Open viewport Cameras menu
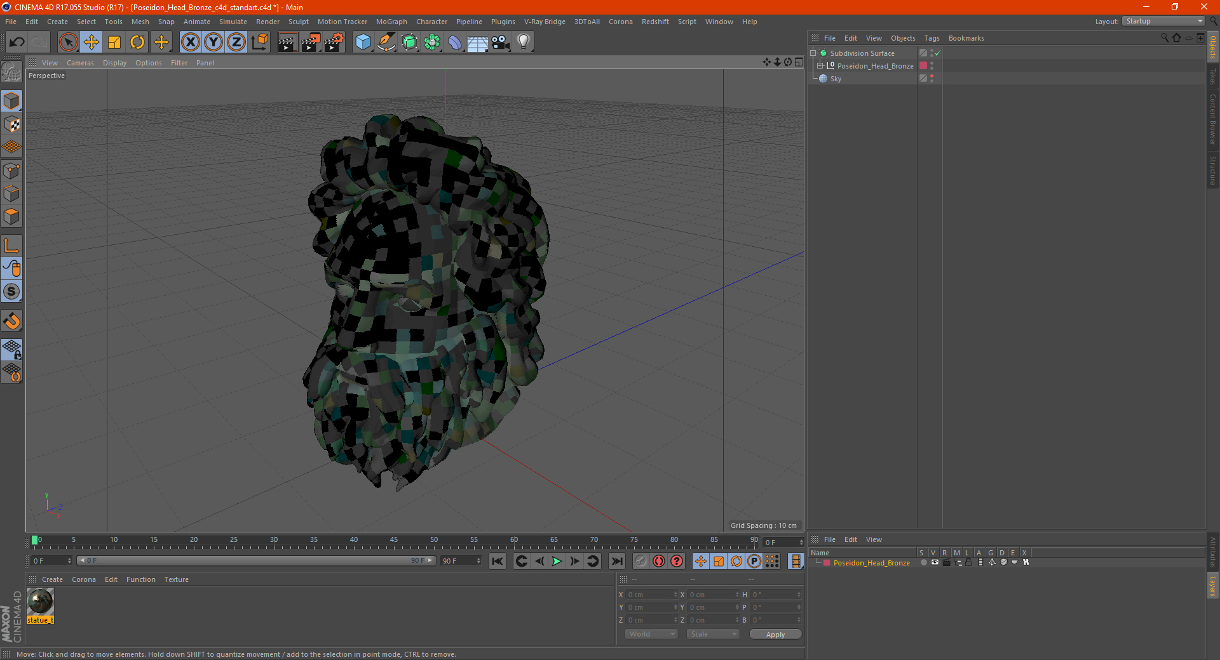The width and height of the screenshot is (1220, 660). click(80, 63)
